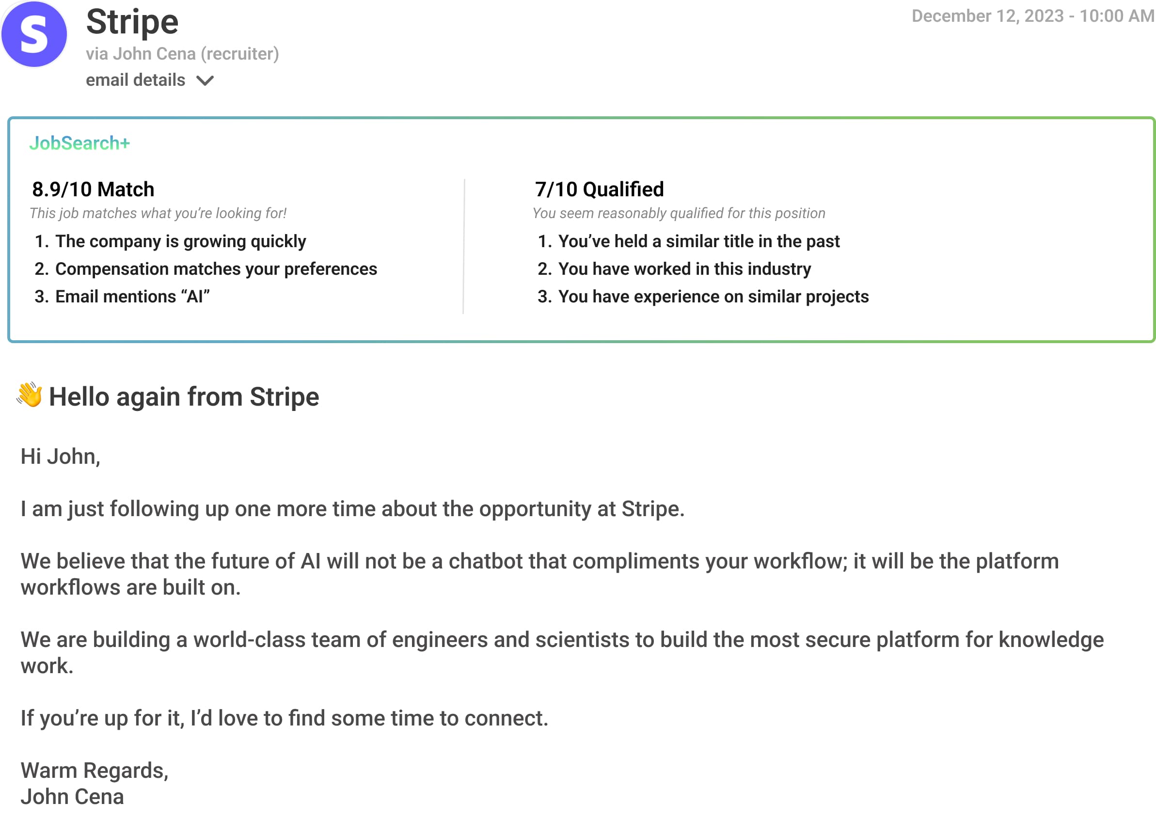Open the JobSearch+ panel link
The height and width of the screenshot is (820, 1156).
coord(79,143)
